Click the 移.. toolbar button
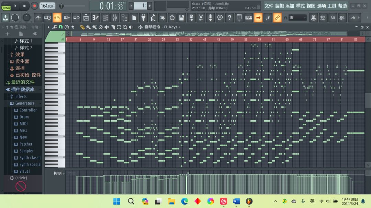 point(342,17)
